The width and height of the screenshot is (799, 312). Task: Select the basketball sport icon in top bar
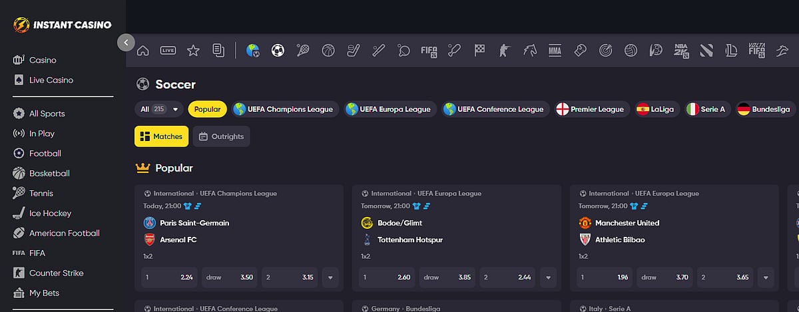pyautogui.click(x=328, y=50)
